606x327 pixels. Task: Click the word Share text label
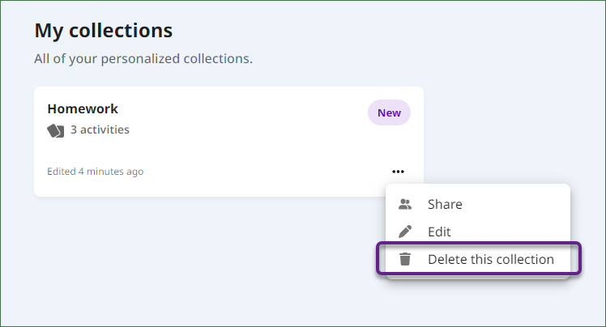tap(445, 204)
